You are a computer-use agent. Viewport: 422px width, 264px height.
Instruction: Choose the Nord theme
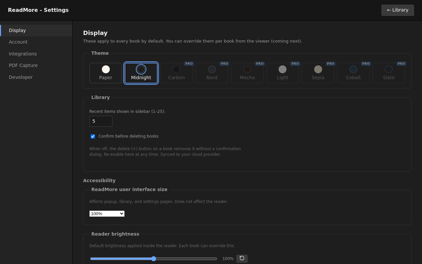[x=212, y=73]
